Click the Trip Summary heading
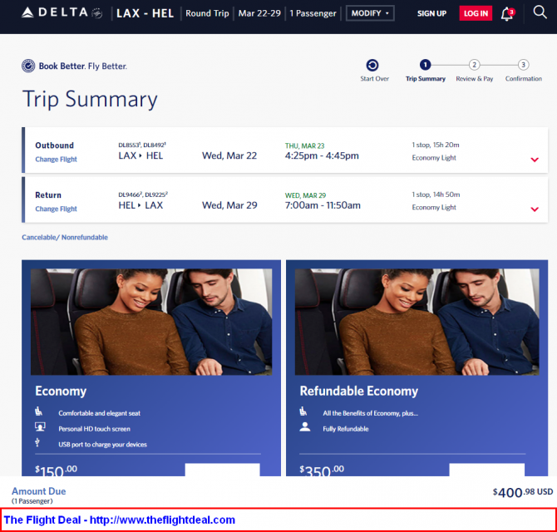This screenshot has width=557, height=532. click(90, 99)
